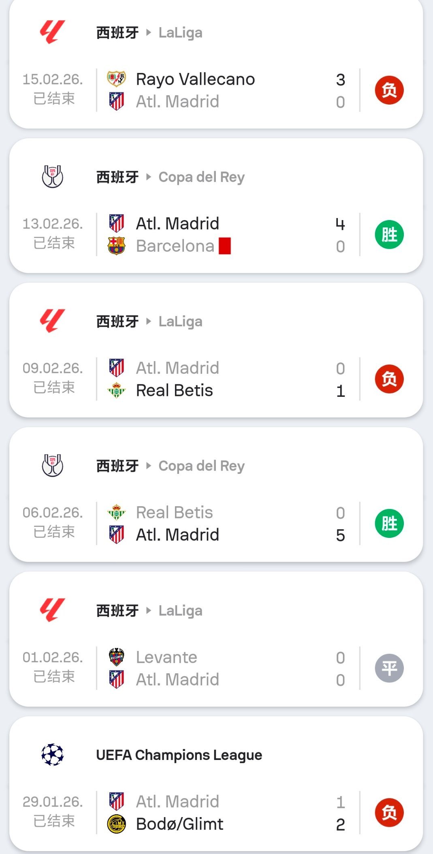Click the Levante club crest
This screenshot has height=854, width=433.
116,657
